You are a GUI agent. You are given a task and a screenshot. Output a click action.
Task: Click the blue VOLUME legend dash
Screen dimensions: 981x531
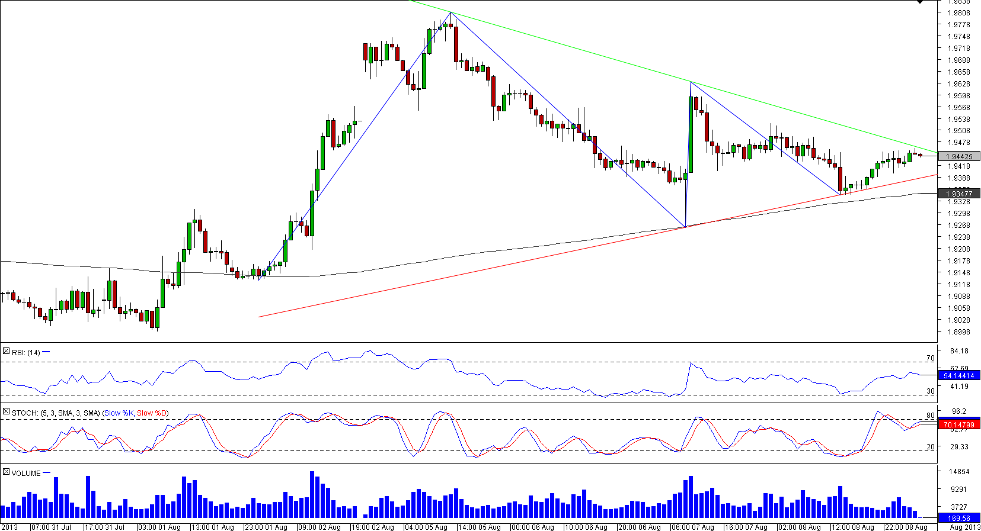tap(47, 472)
